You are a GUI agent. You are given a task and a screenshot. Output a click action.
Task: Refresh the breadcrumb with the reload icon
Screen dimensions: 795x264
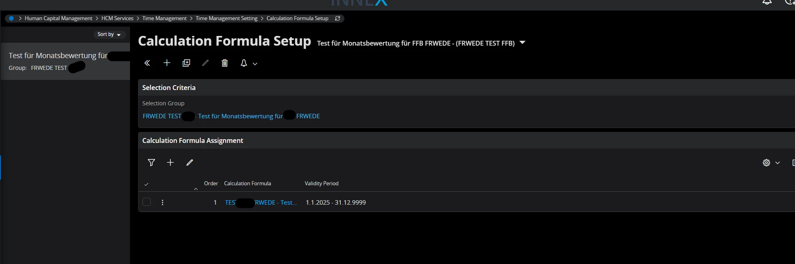[338, 19]
